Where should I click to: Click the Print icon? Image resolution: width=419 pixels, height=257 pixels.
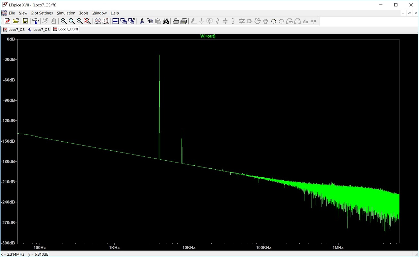tap(176, 21)
